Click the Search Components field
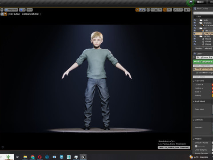Image resolution: width=213 pixels, height=160 pixels. [203, 66]
